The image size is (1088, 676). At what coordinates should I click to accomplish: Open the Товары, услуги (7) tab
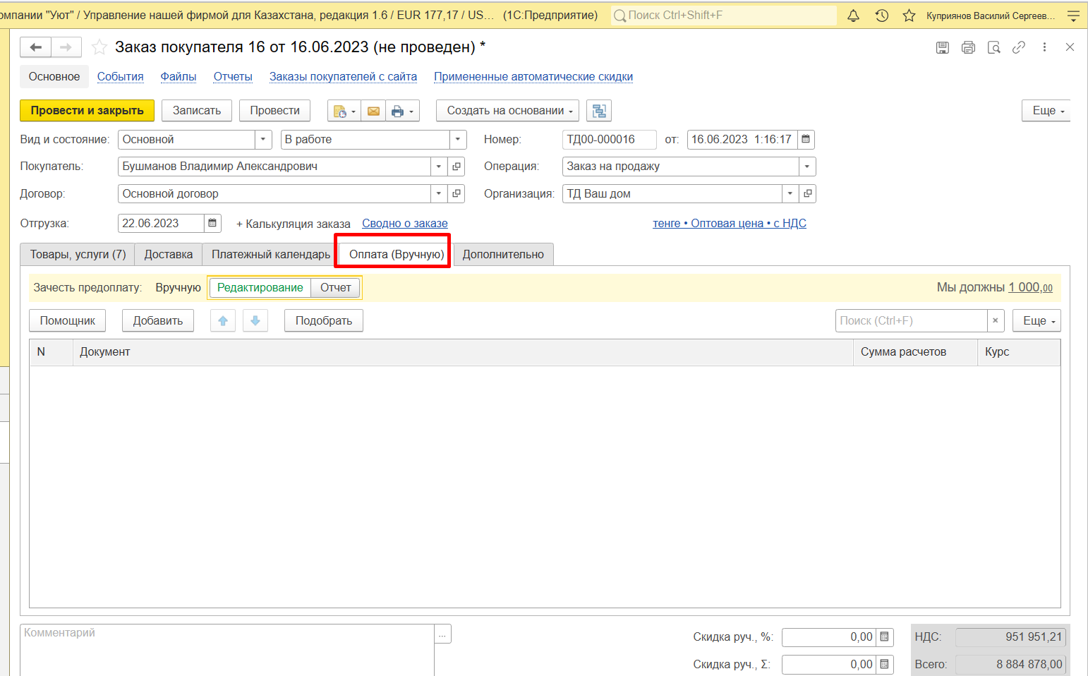78,255
